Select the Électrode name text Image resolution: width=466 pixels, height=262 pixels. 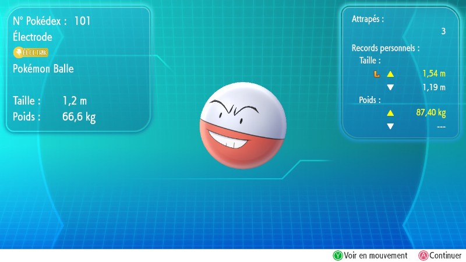point(32,37)
